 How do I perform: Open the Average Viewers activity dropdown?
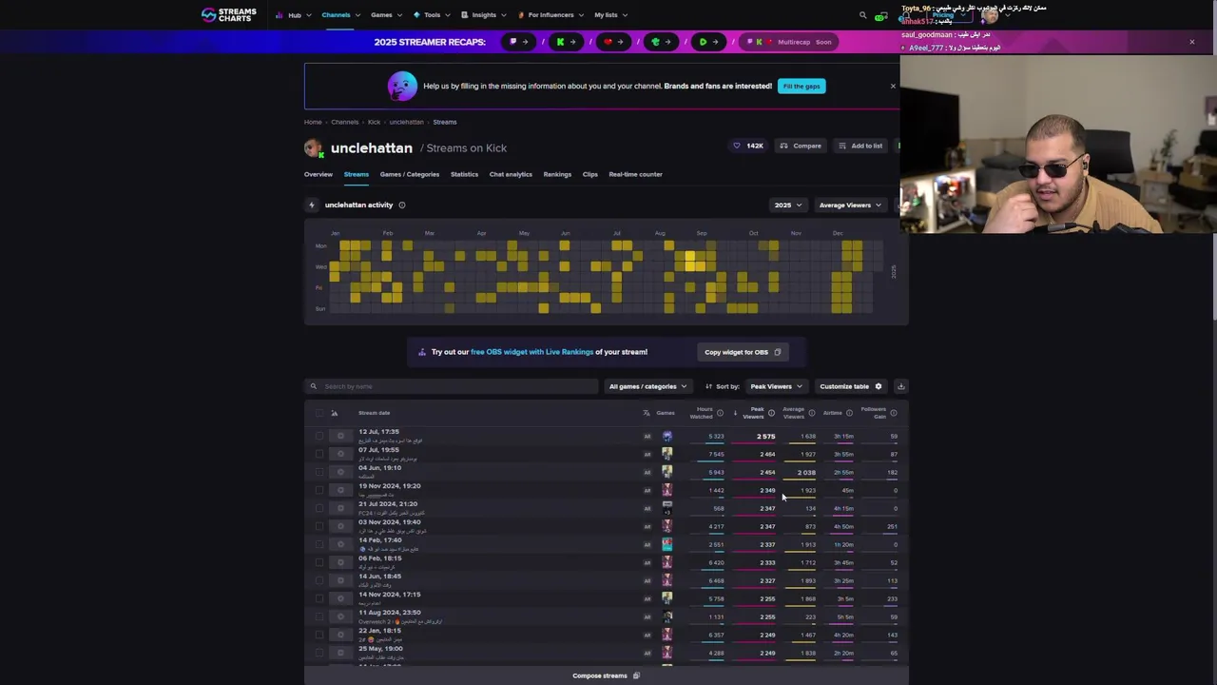coord(849,205)
